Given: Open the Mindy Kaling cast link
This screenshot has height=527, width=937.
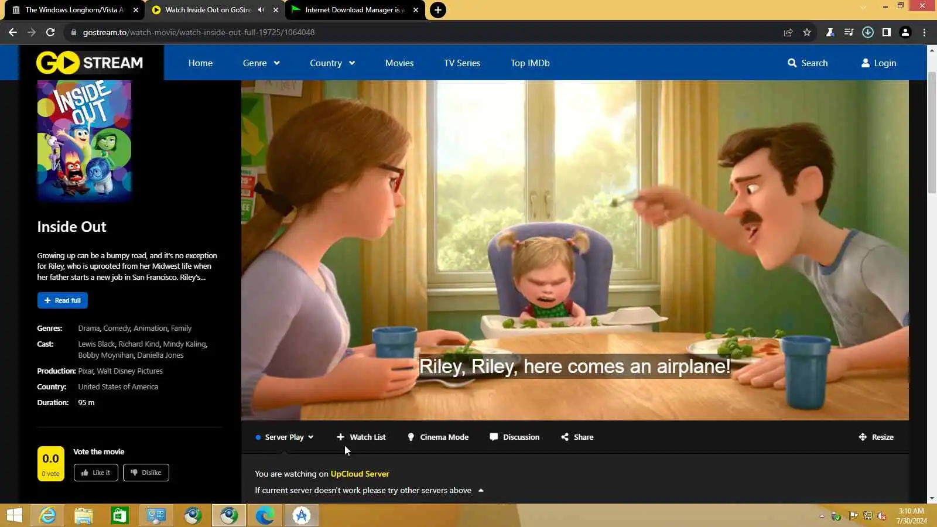Looking at the screenshot, I should pyautogui.click(x=184, y=344).
